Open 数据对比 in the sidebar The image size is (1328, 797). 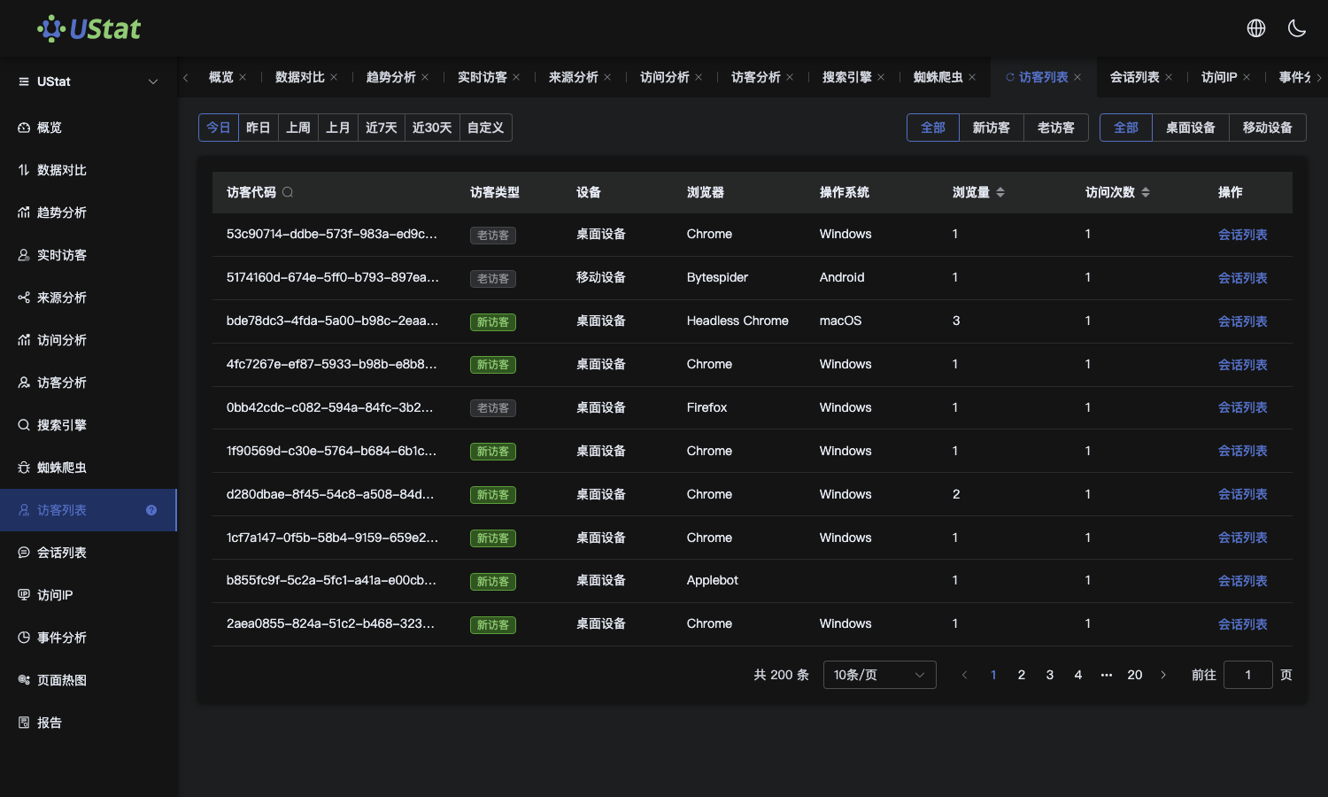click(x=89, y=170)
